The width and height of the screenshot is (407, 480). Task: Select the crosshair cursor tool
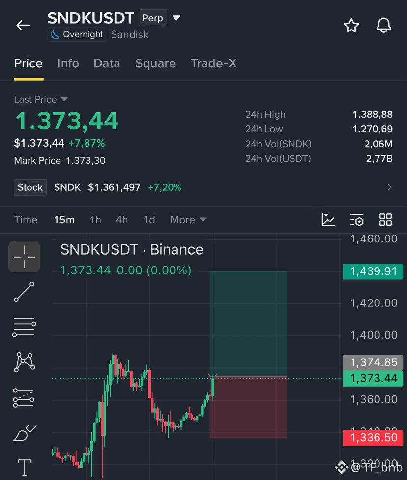[24, 257]
